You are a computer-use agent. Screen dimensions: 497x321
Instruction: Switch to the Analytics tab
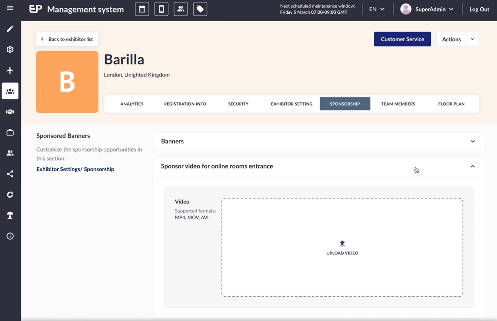(x=132, y=104)
